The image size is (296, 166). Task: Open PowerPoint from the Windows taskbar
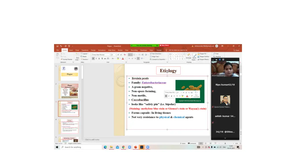[x=135, y=147]
